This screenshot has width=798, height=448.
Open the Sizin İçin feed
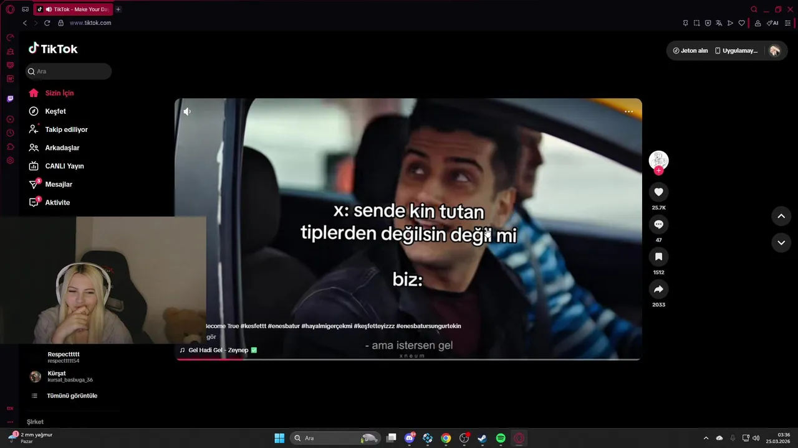(x=59, y=93)
